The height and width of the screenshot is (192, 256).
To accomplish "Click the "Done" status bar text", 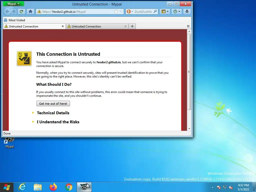I will coord(7,133).
